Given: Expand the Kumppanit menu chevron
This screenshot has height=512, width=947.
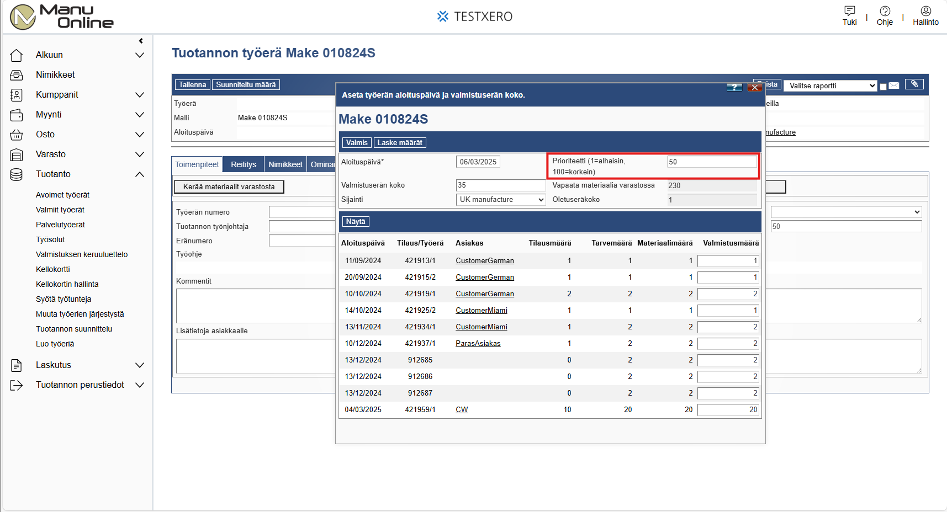Looking at the screenshot, I should [x=140, y=95].
